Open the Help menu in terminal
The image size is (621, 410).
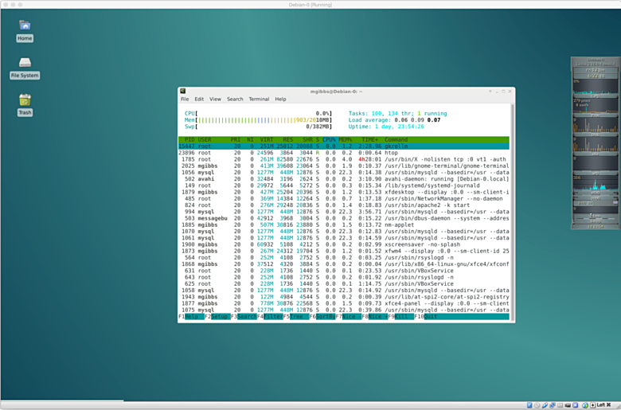coord(280,100)
